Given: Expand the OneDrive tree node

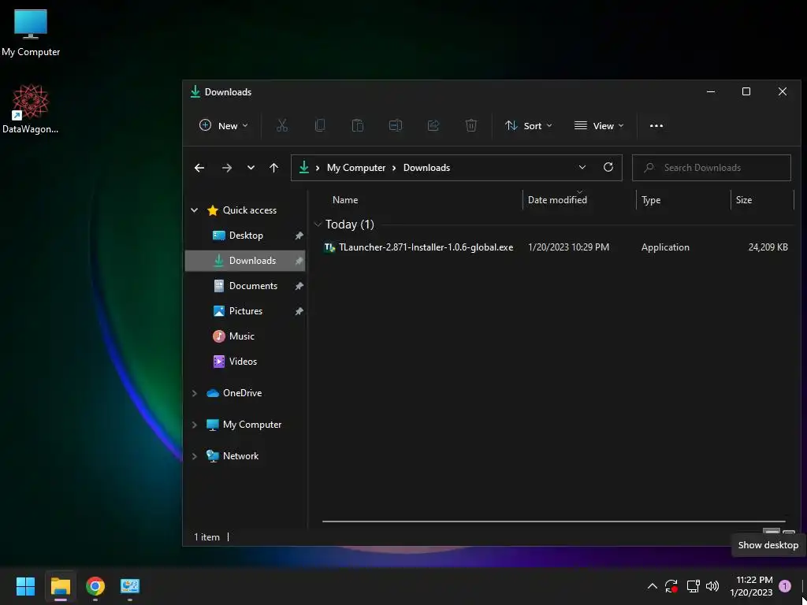Looking at the screenshot, I should tap(195, 393).
